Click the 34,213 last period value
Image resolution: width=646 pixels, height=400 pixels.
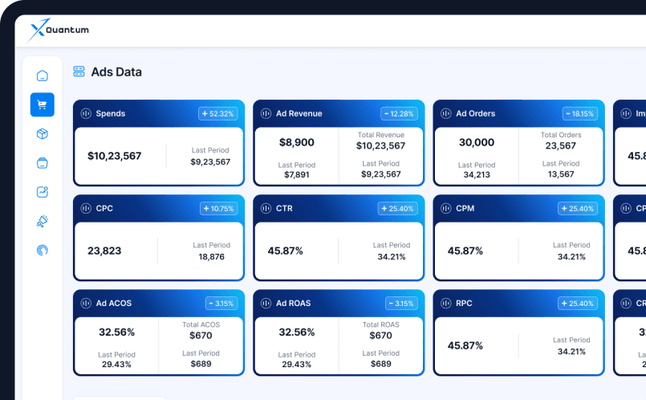(477, 175)
